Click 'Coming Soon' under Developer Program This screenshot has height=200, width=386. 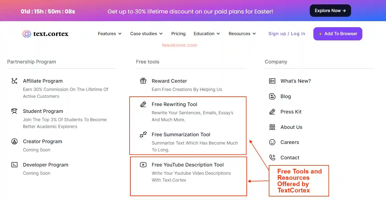[37, 173]
